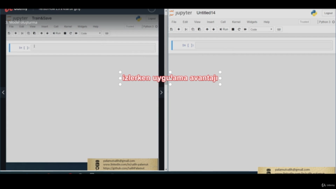The image size is (336, 189).
Task: Open Cell menu in Untitled14 notebook
Action: point(223,22)
